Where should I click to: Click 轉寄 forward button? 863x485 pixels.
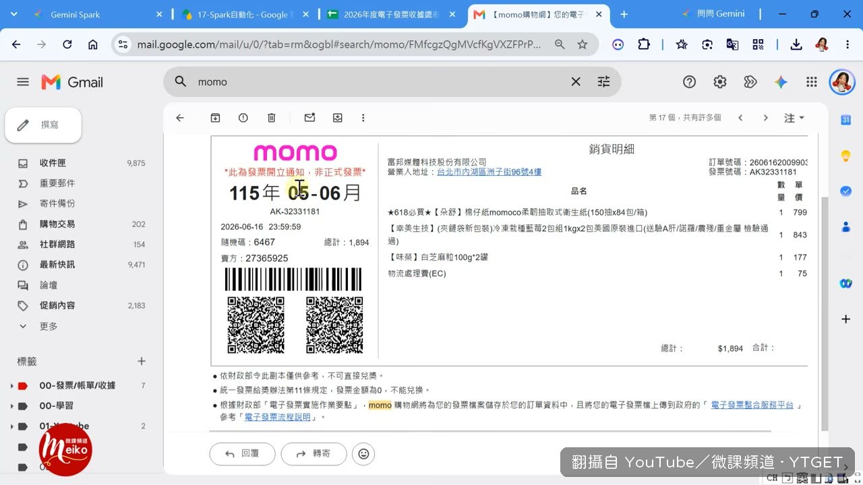pyautogui.click(x=314, y=454)
